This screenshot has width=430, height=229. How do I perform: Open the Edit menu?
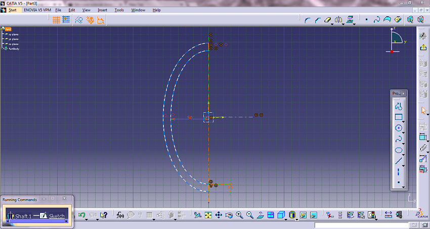71,10
